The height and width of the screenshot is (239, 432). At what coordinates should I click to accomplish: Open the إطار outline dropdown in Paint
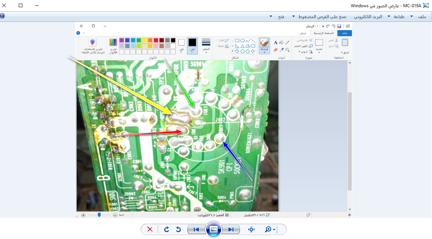(x=223, y=40)
